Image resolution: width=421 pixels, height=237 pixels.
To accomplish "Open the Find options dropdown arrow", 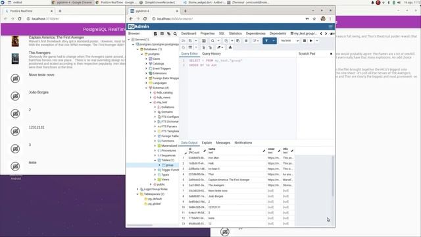I will (x=218, y=41).
